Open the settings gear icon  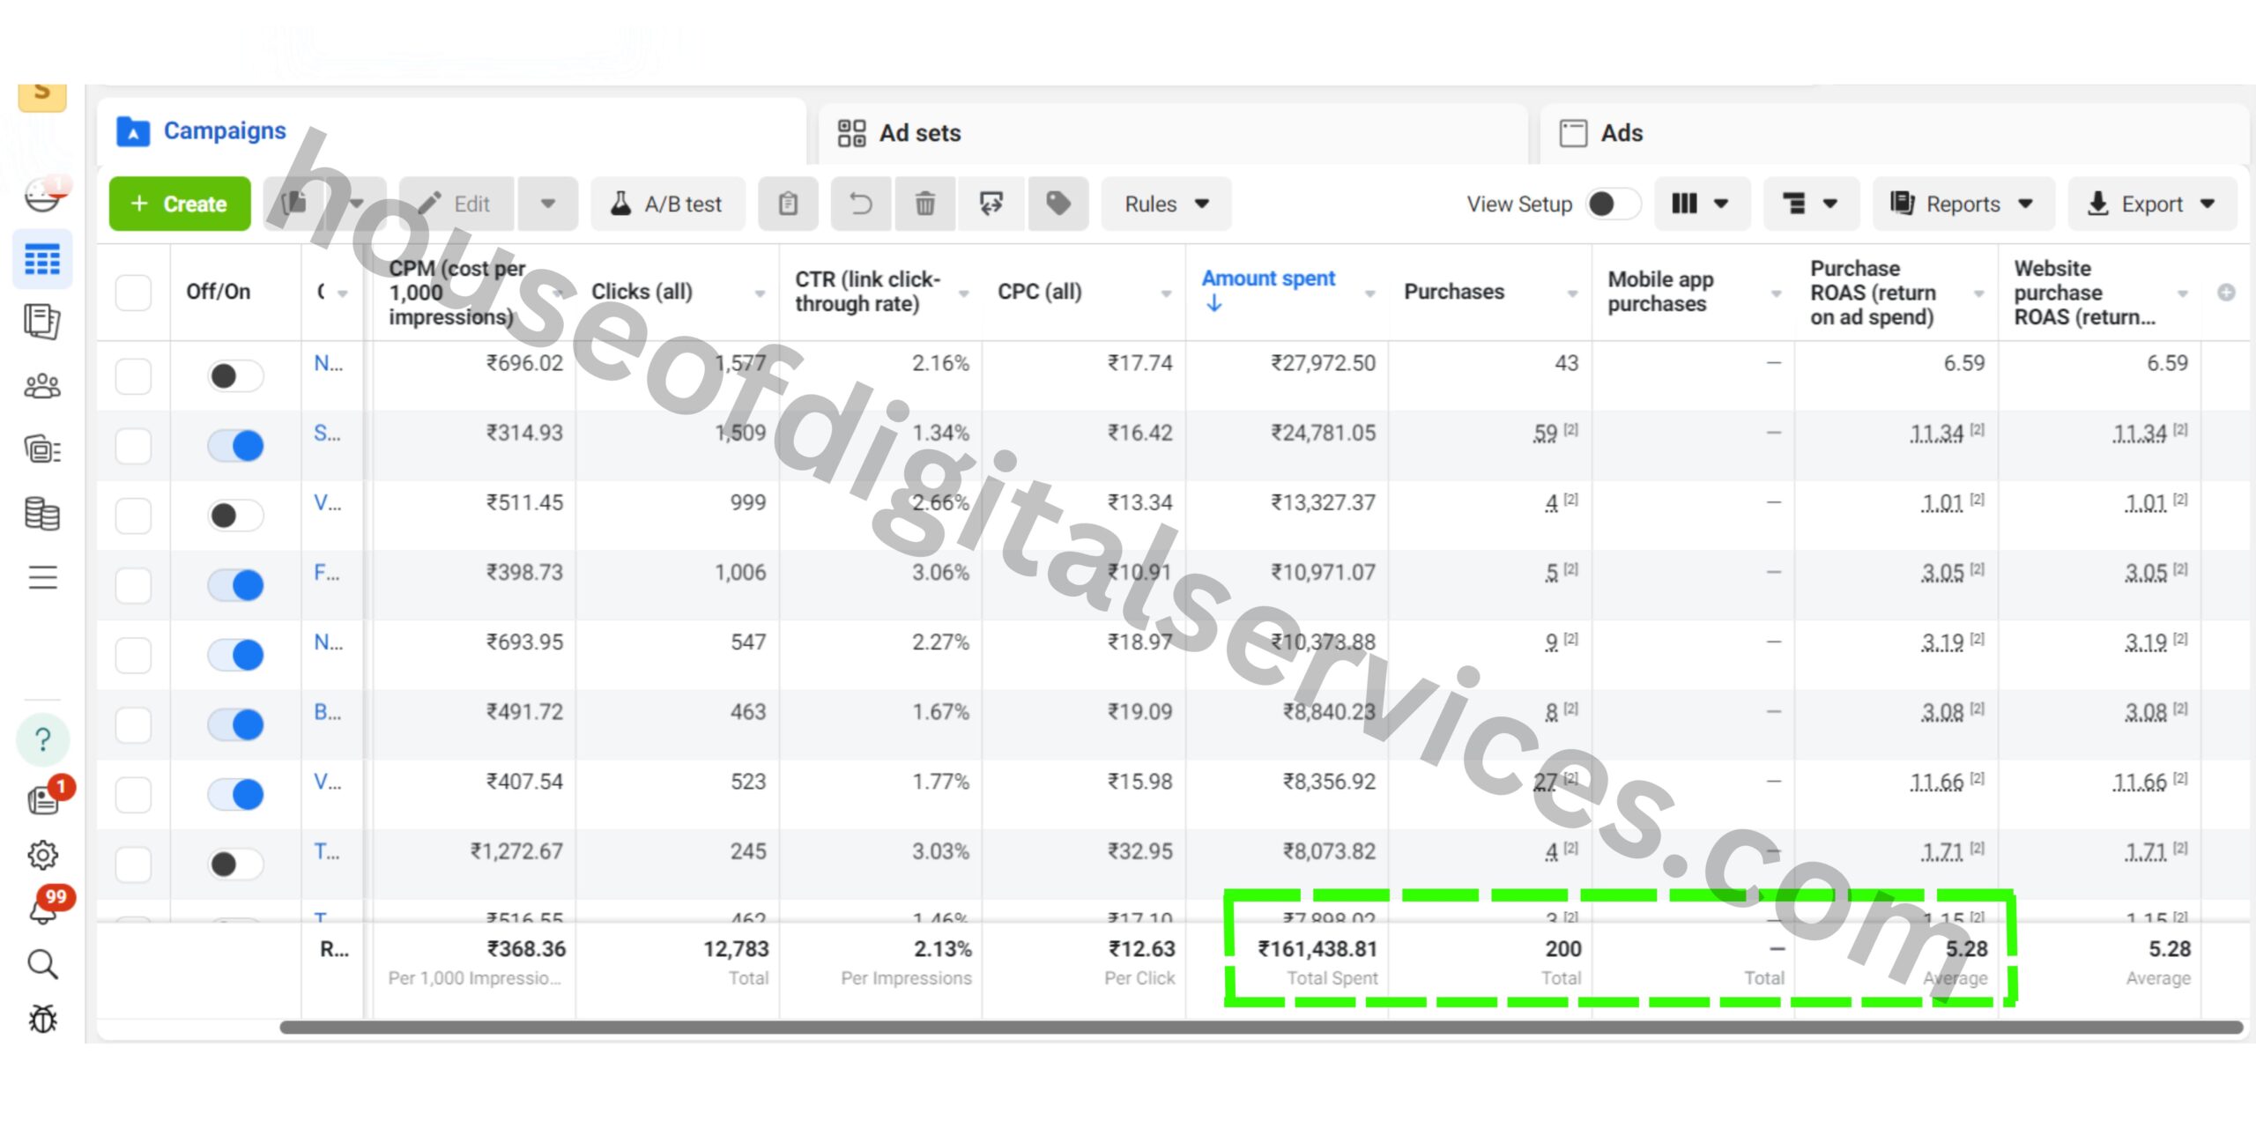pyautogui.click(x=42, y=855)
